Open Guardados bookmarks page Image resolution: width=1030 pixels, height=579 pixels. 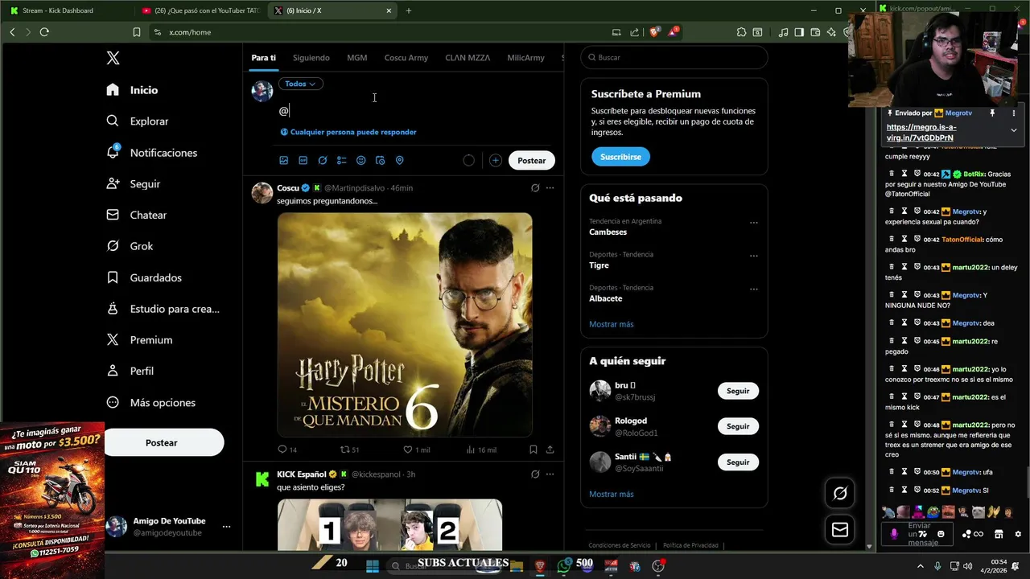(x=144, y=277)
